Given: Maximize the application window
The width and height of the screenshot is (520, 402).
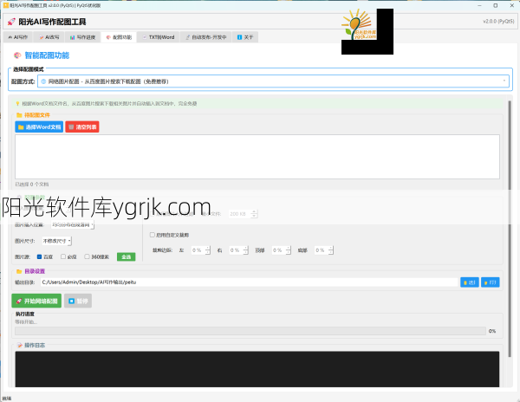Looking at the screenshot, I should point(496,5).
